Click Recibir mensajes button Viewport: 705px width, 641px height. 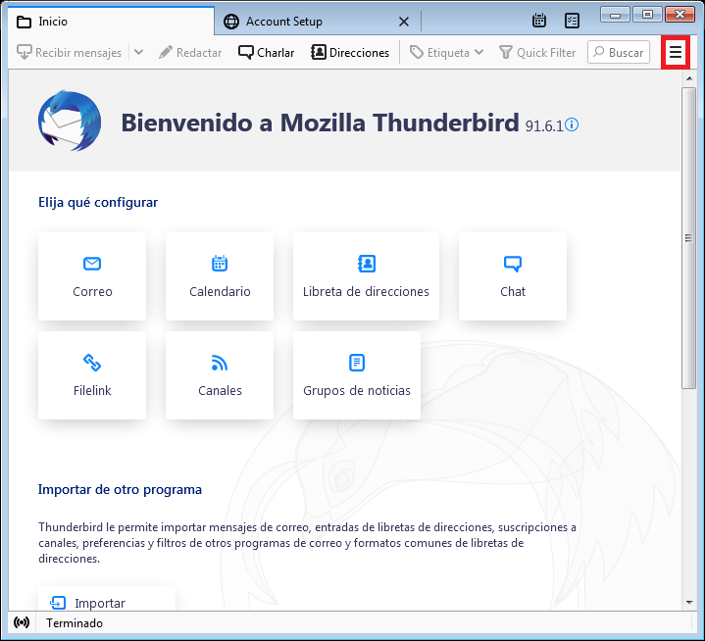70,53
